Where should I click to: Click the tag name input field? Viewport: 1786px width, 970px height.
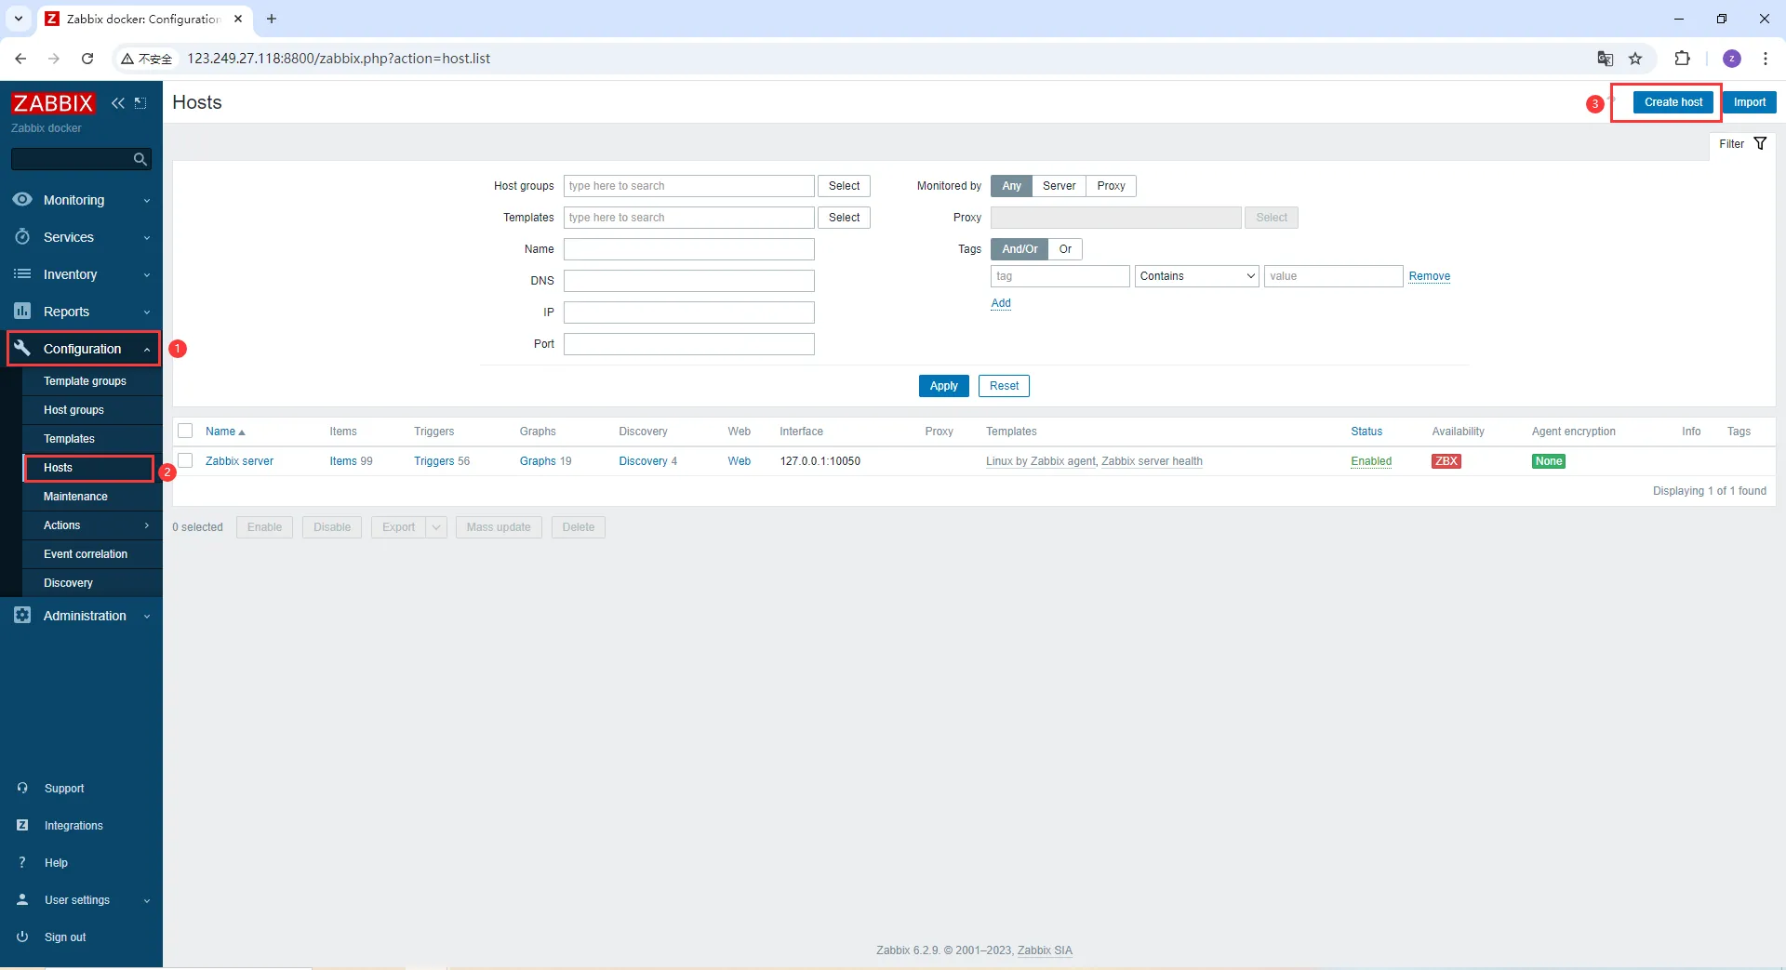(1060, 276)
